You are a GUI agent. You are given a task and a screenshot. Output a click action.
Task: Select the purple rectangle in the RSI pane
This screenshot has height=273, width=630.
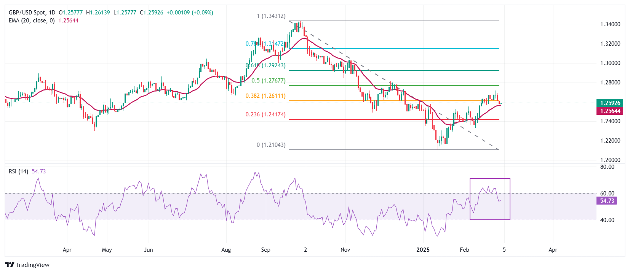490,179
